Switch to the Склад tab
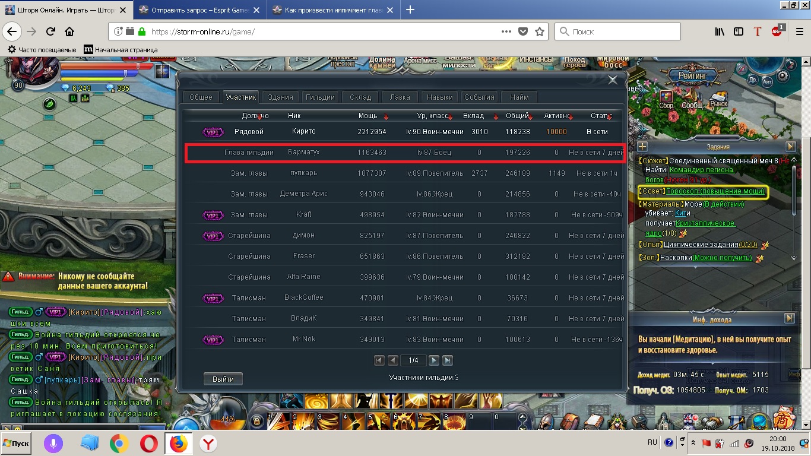This screenshot has width=811, height=456. 360,97
